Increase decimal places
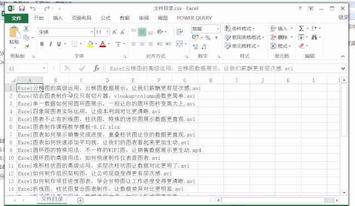This screenshot has width=355, height=206. pyautogui.click(x=196, y=47)
